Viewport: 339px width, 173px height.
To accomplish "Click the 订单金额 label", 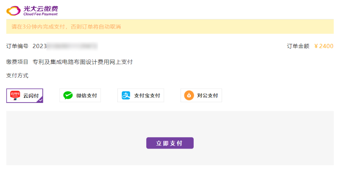I will (x=298, y=46).
